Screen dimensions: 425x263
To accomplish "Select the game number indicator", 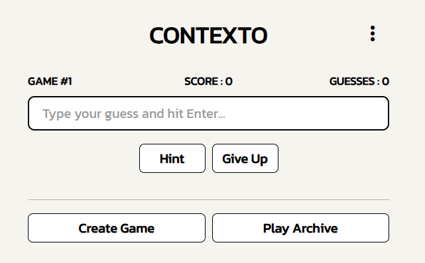I will point(50,81).
